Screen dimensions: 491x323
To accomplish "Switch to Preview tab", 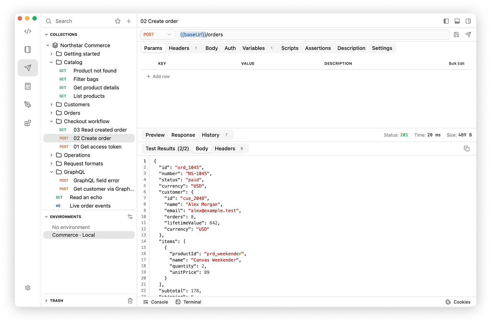I will click(x=155, y=135).
